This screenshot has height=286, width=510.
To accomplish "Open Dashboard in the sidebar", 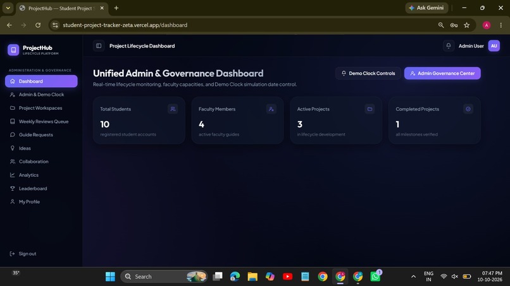I will pos(41,81).
